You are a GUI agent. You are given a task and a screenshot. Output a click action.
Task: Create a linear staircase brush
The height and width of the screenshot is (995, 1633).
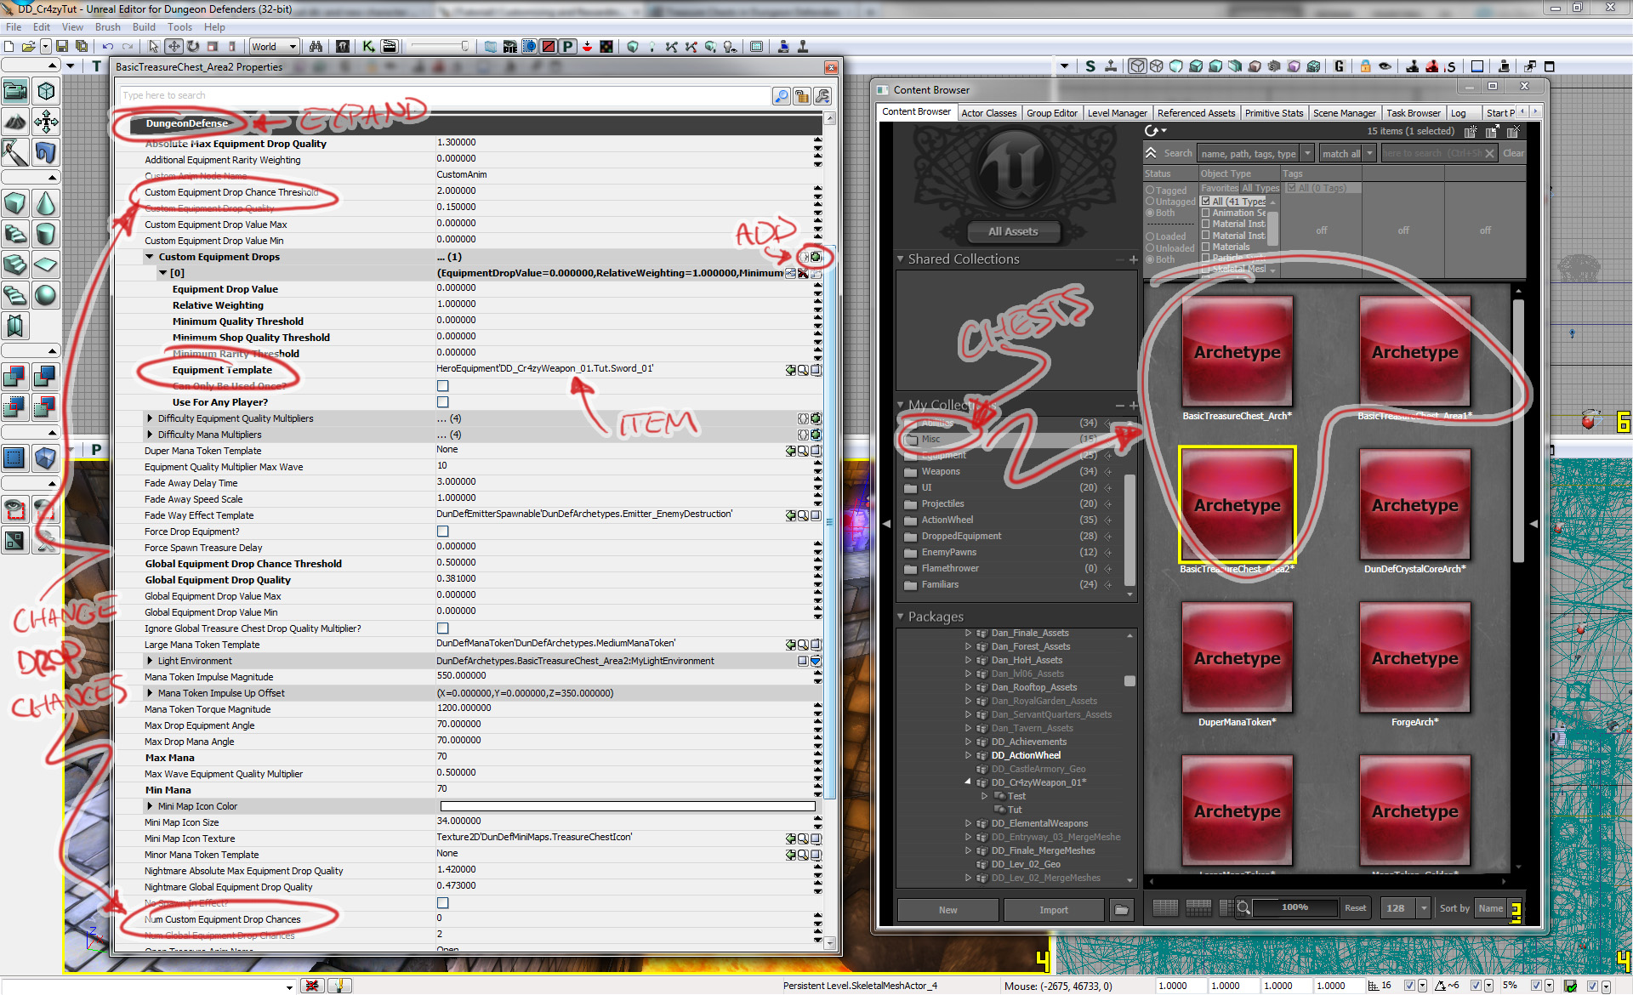point(15,264)
